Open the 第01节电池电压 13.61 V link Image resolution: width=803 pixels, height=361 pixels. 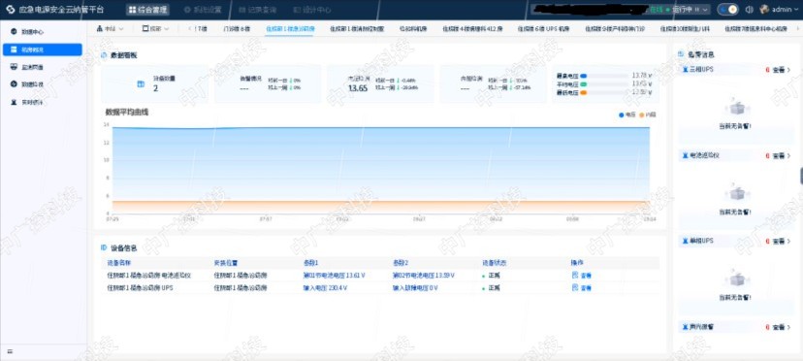334,276
